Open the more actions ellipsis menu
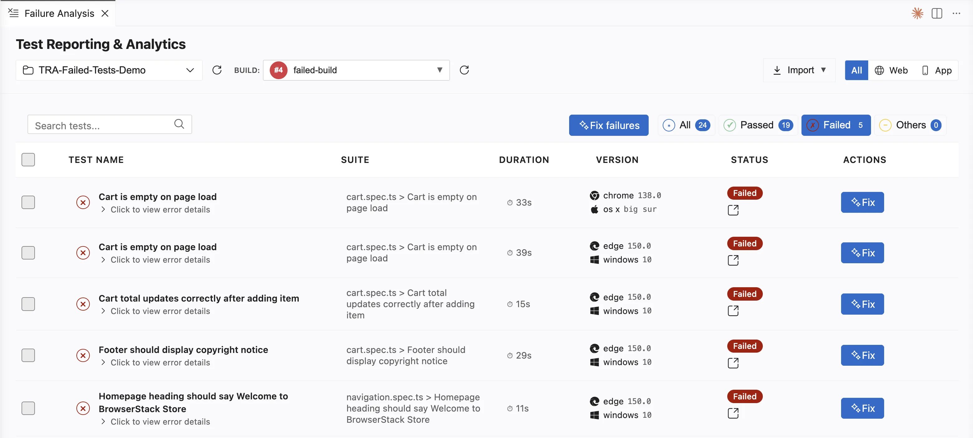 [x=956, y=14]
